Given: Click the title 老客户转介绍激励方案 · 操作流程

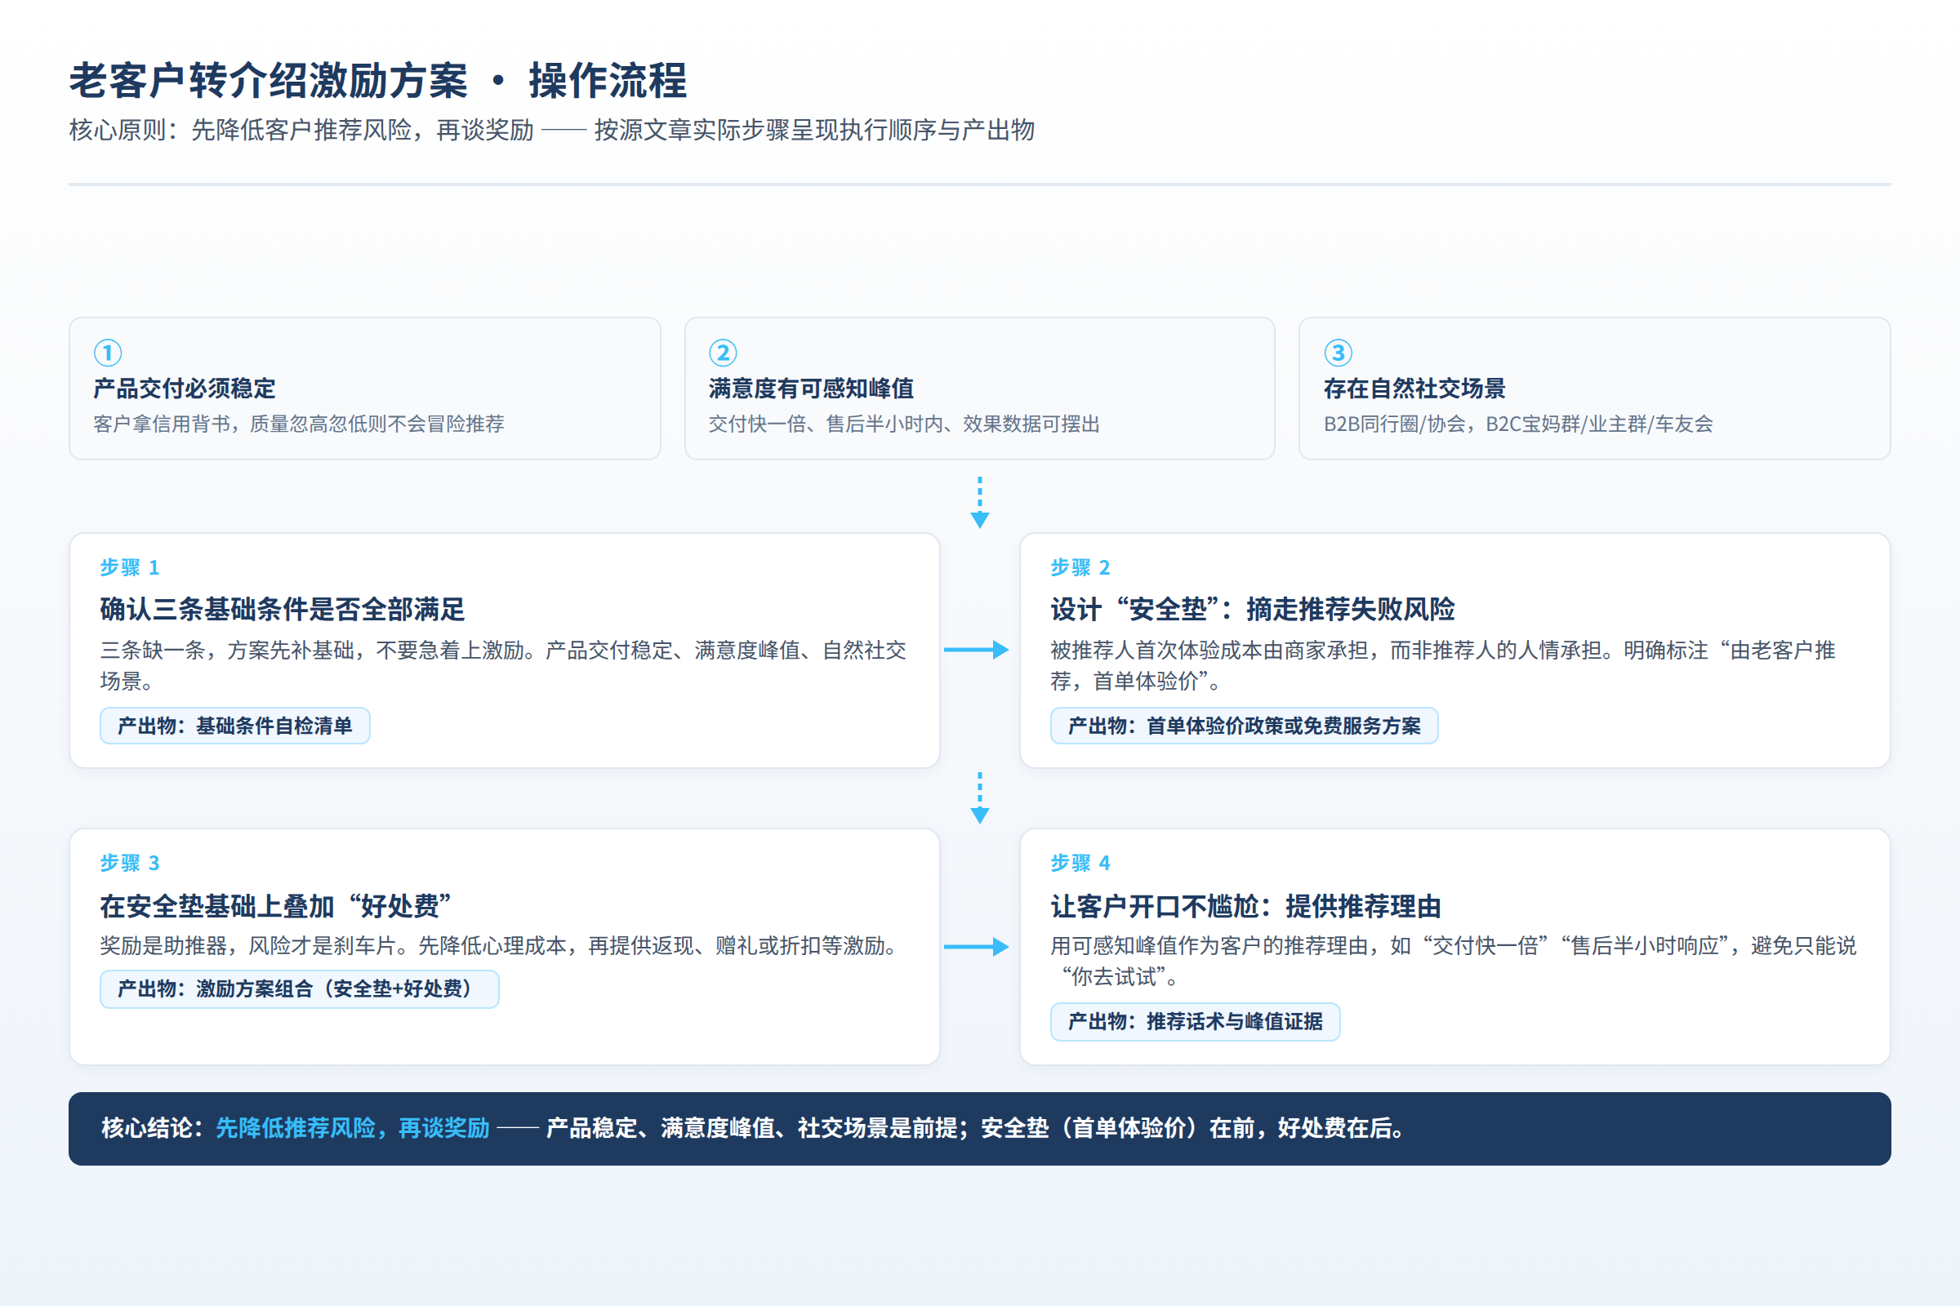Looking at the screenshot, I should tap(377, 81).
